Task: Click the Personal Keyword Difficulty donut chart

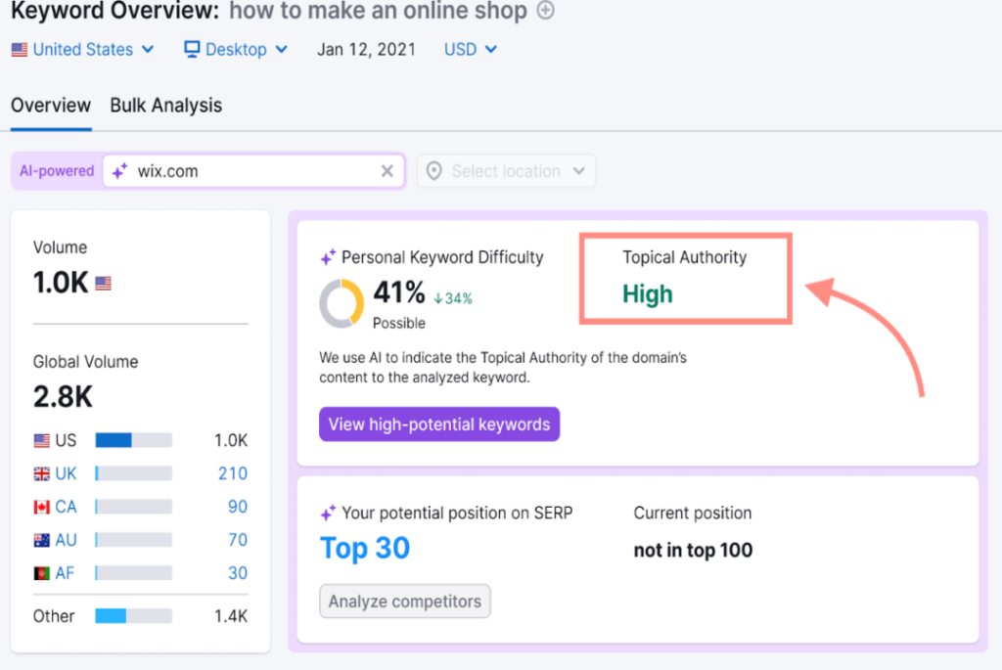Action: [x=342, y=303]
